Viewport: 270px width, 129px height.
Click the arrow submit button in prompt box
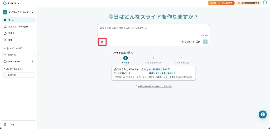205,42
